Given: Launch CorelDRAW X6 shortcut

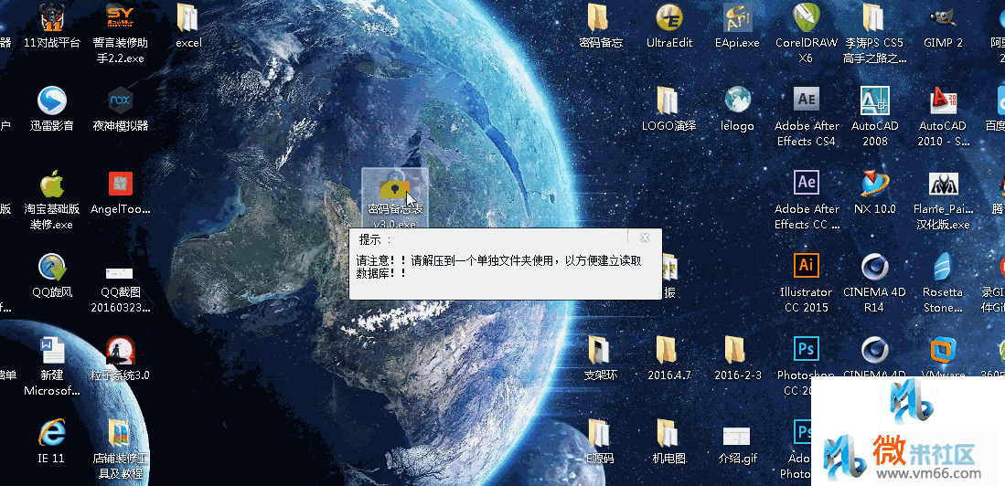Looking at the screenshot, I should point(807,33).
